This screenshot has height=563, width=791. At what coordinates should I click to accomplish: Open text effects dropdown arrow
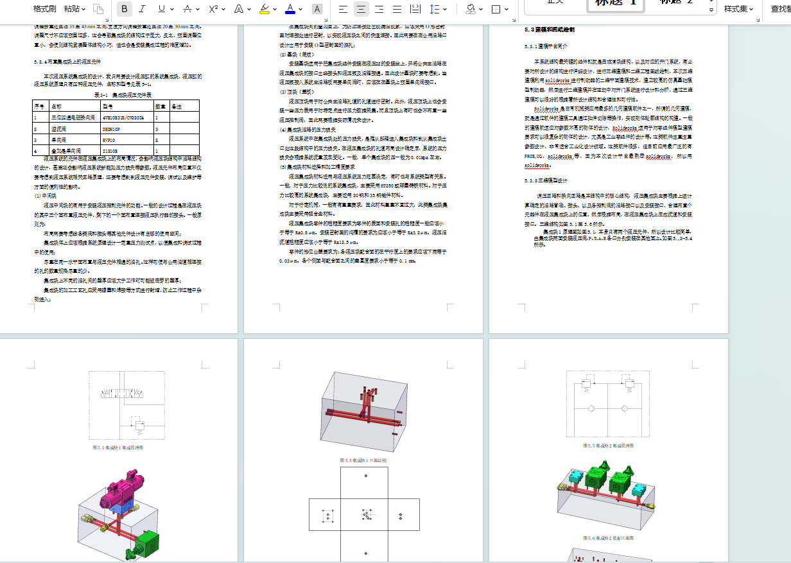click(x=249, y=9)
